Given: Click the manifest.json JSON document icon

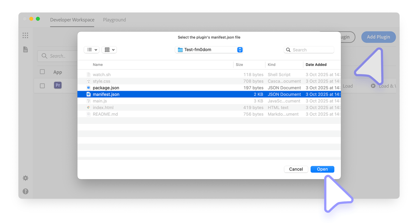Looking at the screenshot, I should (x=88, y=94).
